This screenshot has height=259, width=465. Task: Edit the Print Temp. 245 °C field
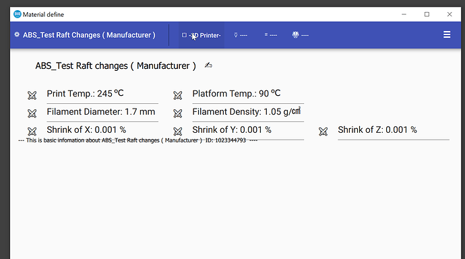click(102, 95)
